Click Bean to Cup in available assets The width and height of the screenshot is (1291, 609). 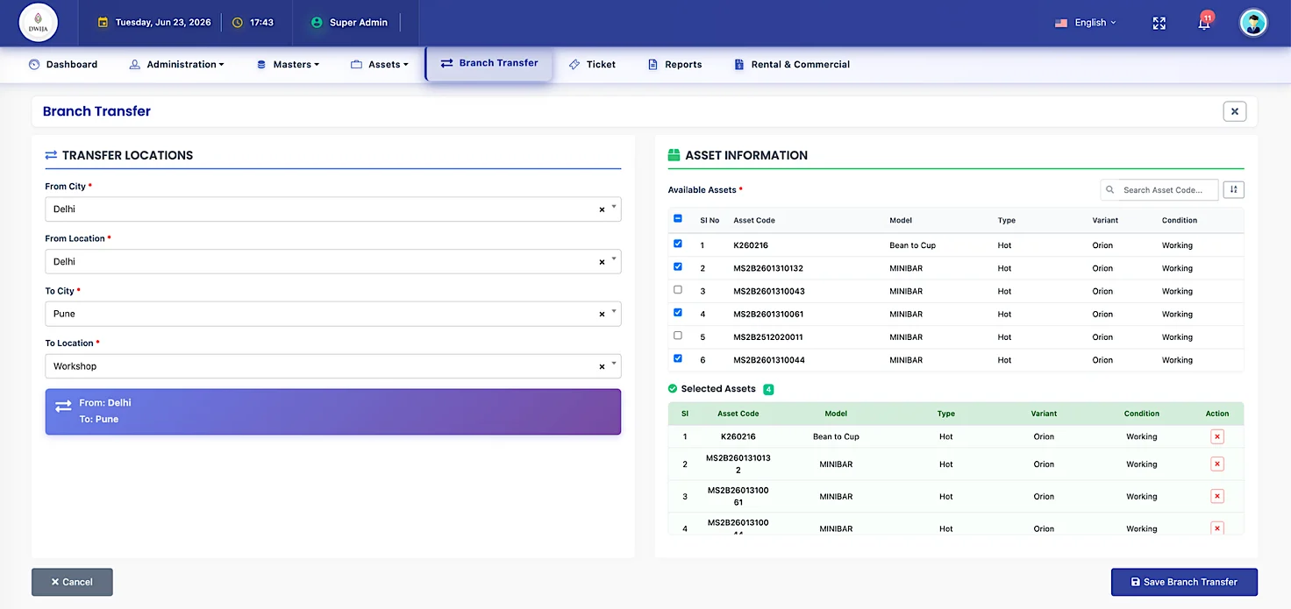(912, 245)
